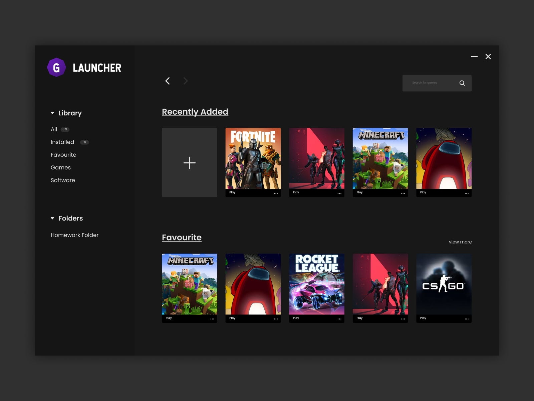Select Games in the sidebar
Image resolution: width=534 pixels, height=401 pixels.
(x=61, y=167)
